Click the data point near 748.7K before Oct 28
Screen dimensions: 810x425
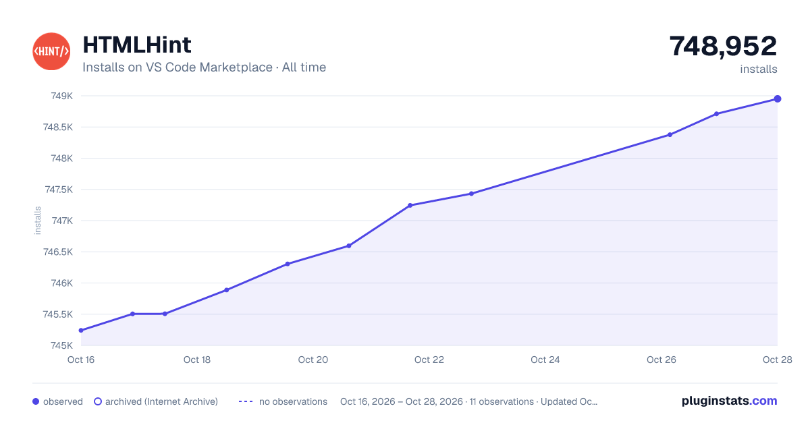pyautogui.click(x=717, y=114)
